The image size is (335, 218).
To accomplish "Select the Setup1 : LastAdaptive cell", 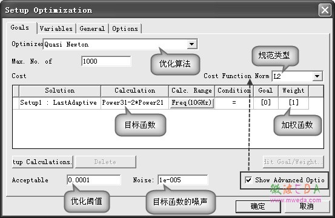I will point(60,103).
